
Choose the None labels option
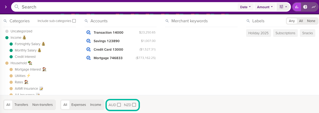[x=311, y=21]
